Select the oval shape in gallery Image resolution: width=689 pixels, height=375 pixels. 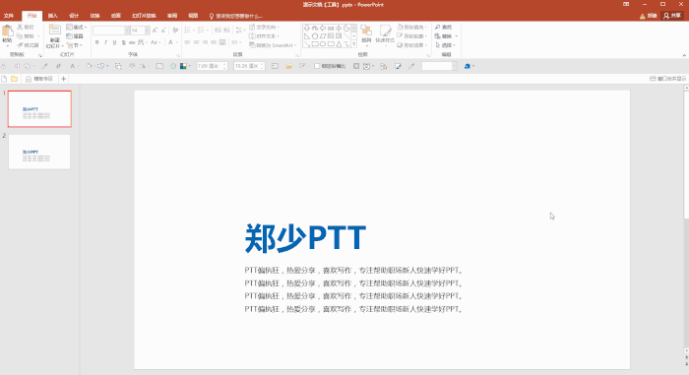click(323, 44)
